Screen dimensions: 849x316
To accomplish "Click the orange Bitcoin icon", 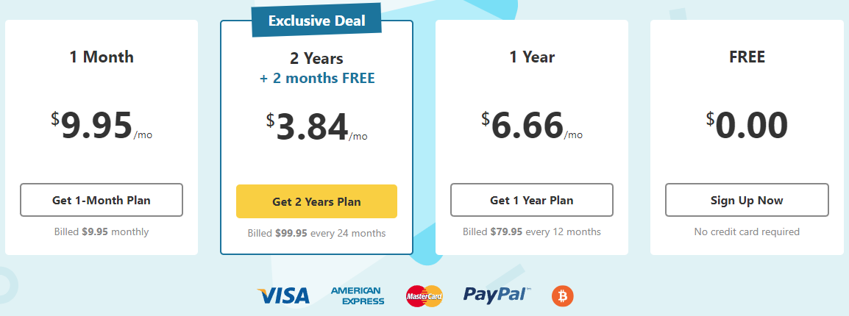I will [x=563, y=296].
